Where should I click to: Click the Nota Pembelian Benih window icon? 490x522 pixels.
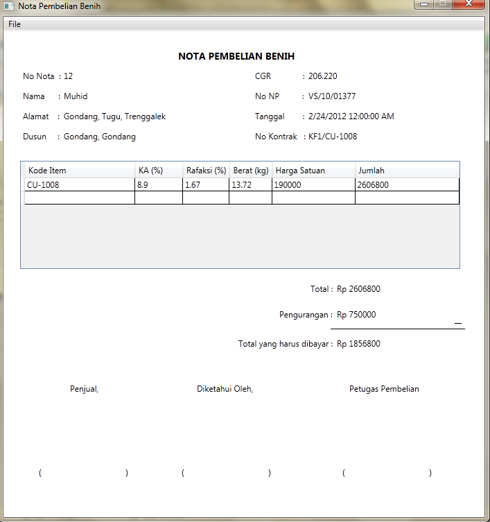point(8,6)
